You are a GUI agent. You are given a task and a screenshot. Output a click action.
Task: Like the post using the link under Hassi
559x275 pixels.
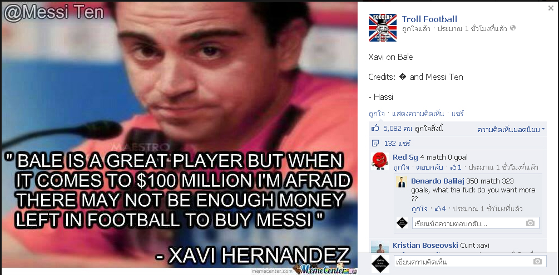pyautogui.click(x=377, y=114)
